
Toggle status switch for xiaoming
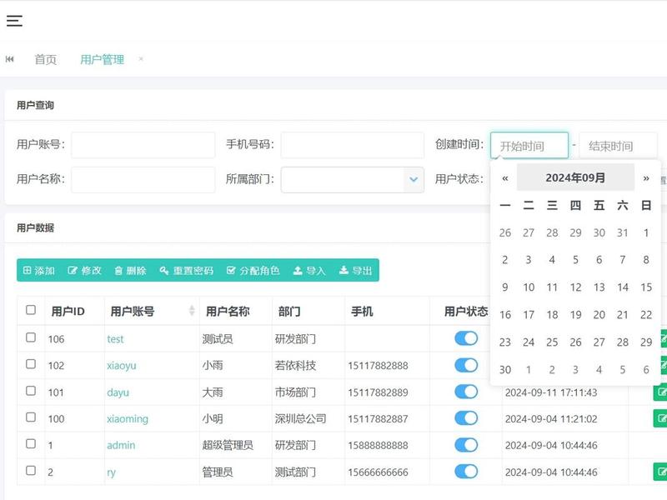point(466,418)
